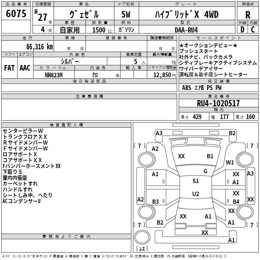Click inspector note ハンドルすれ

[x=18, y=189]
